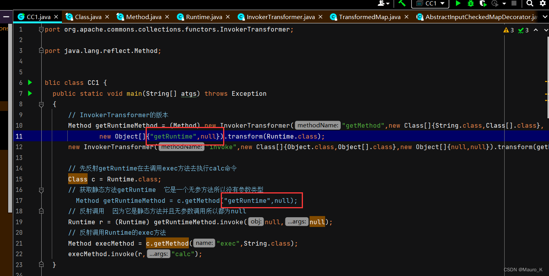Toggle fold marker on line 16 comment
549x276 pixels.
click(x=41, y=190)
